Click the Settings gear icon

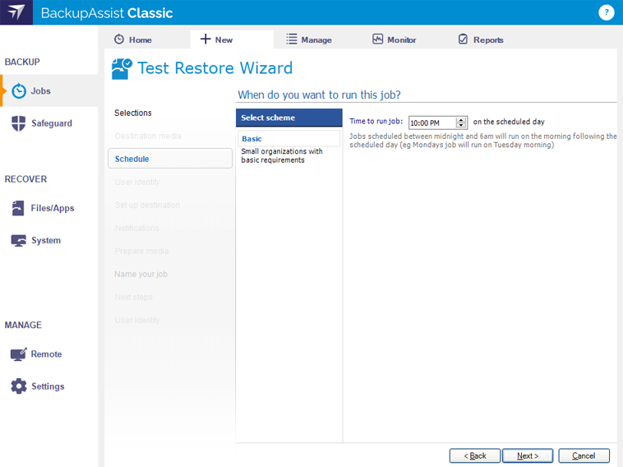(x=19, y=386)
